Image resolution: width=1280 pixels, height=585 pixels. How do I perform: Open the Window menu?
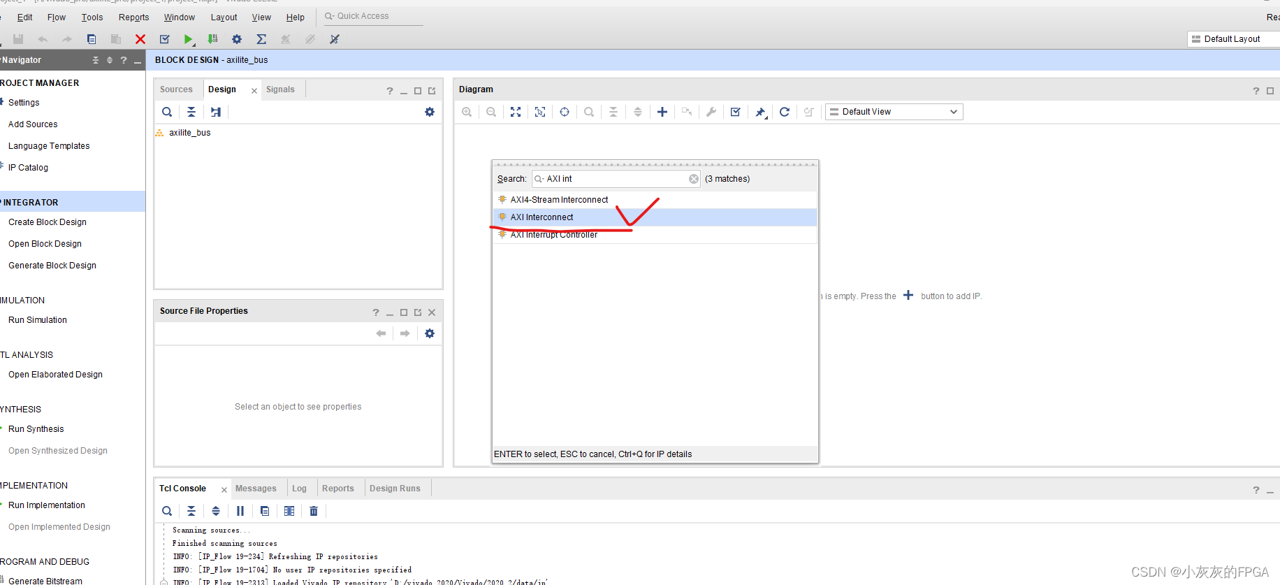(x=180, y=17)
